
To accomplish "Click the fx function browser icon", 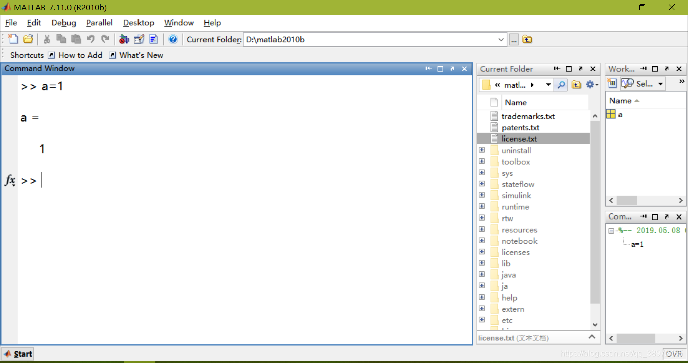I will pyautogui.click(x=10, y=180).
